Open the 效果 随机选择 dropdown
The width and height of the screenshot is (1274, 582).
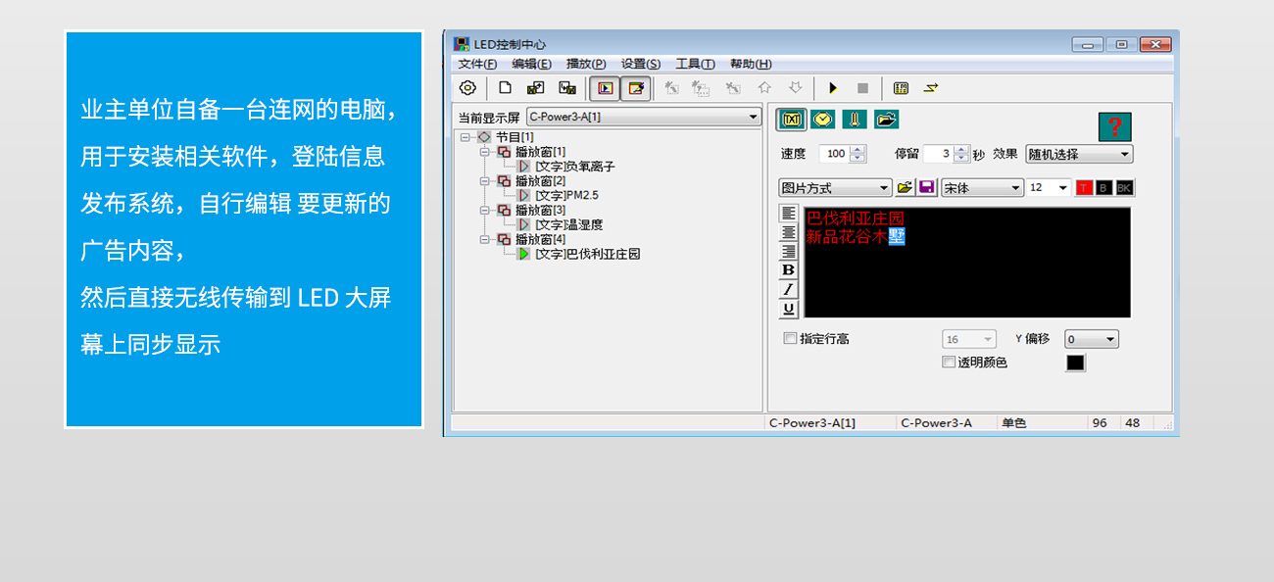click(1078, 154)
